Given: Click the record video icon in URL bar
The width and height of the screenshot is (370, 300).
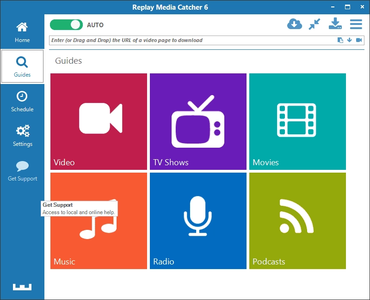Looking at the screenshot, I should click(359, 40).
